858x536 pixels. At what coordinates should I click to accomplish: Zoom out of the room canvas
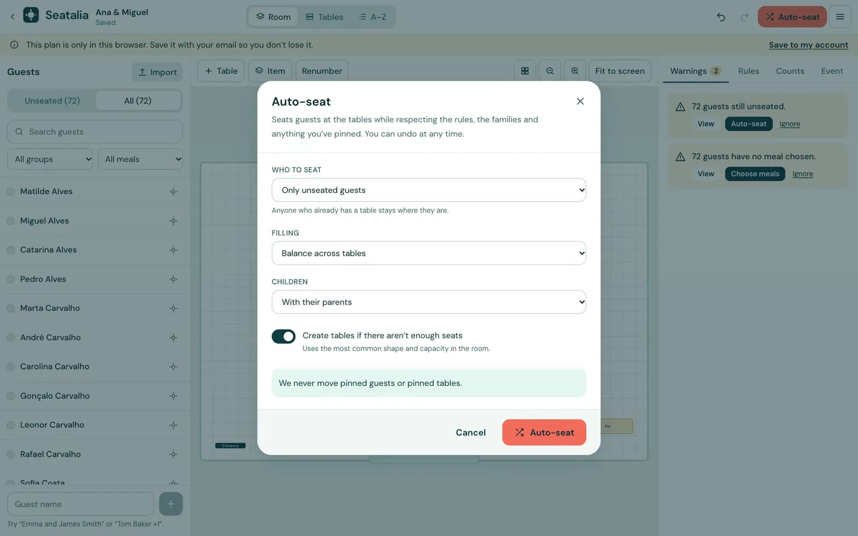pos(550,71)
